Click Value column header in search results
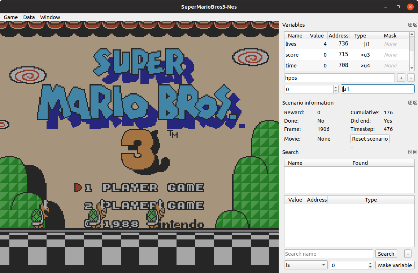Image resolution: width=418 pixels, height=273 pixels. coord(295,199)
